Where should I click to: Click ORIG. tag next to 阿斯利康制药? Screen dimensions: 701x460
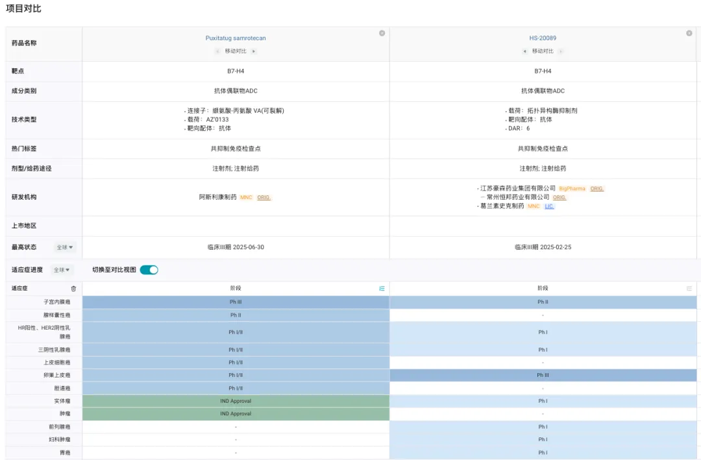[x=264, y=197]
